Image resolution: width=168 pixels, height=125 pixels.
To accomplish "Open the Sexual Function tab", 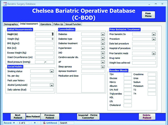I will (73, 24).
